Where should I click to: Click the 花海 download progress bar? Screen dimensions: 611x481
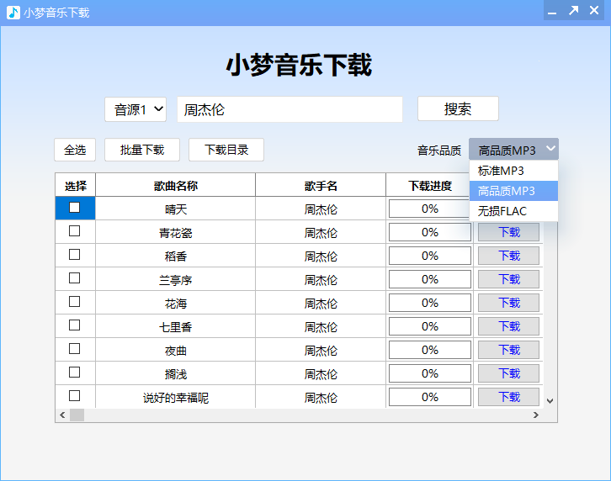[x=430, y=303]
